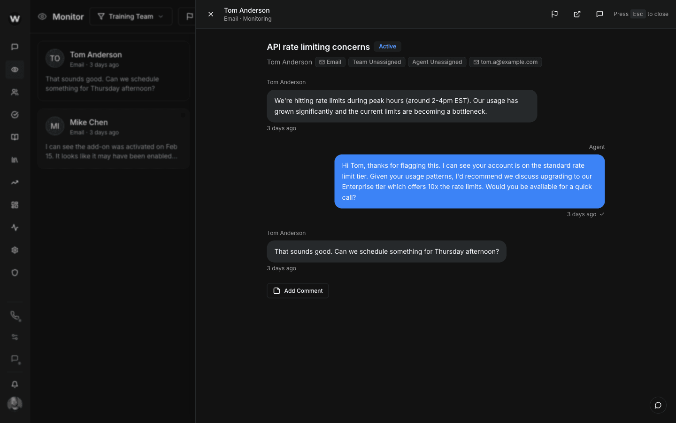
Task: Open the knowledge base book icon
Action: coord(15,137)
